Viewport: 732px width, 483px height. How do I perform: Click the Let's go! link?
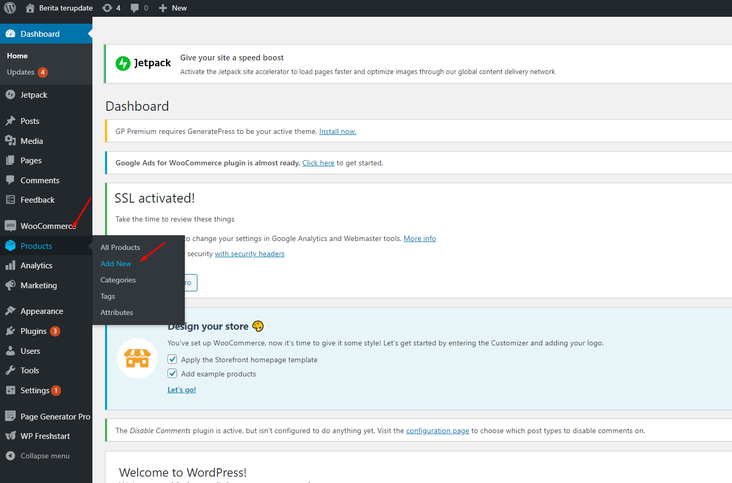point(182,390)
